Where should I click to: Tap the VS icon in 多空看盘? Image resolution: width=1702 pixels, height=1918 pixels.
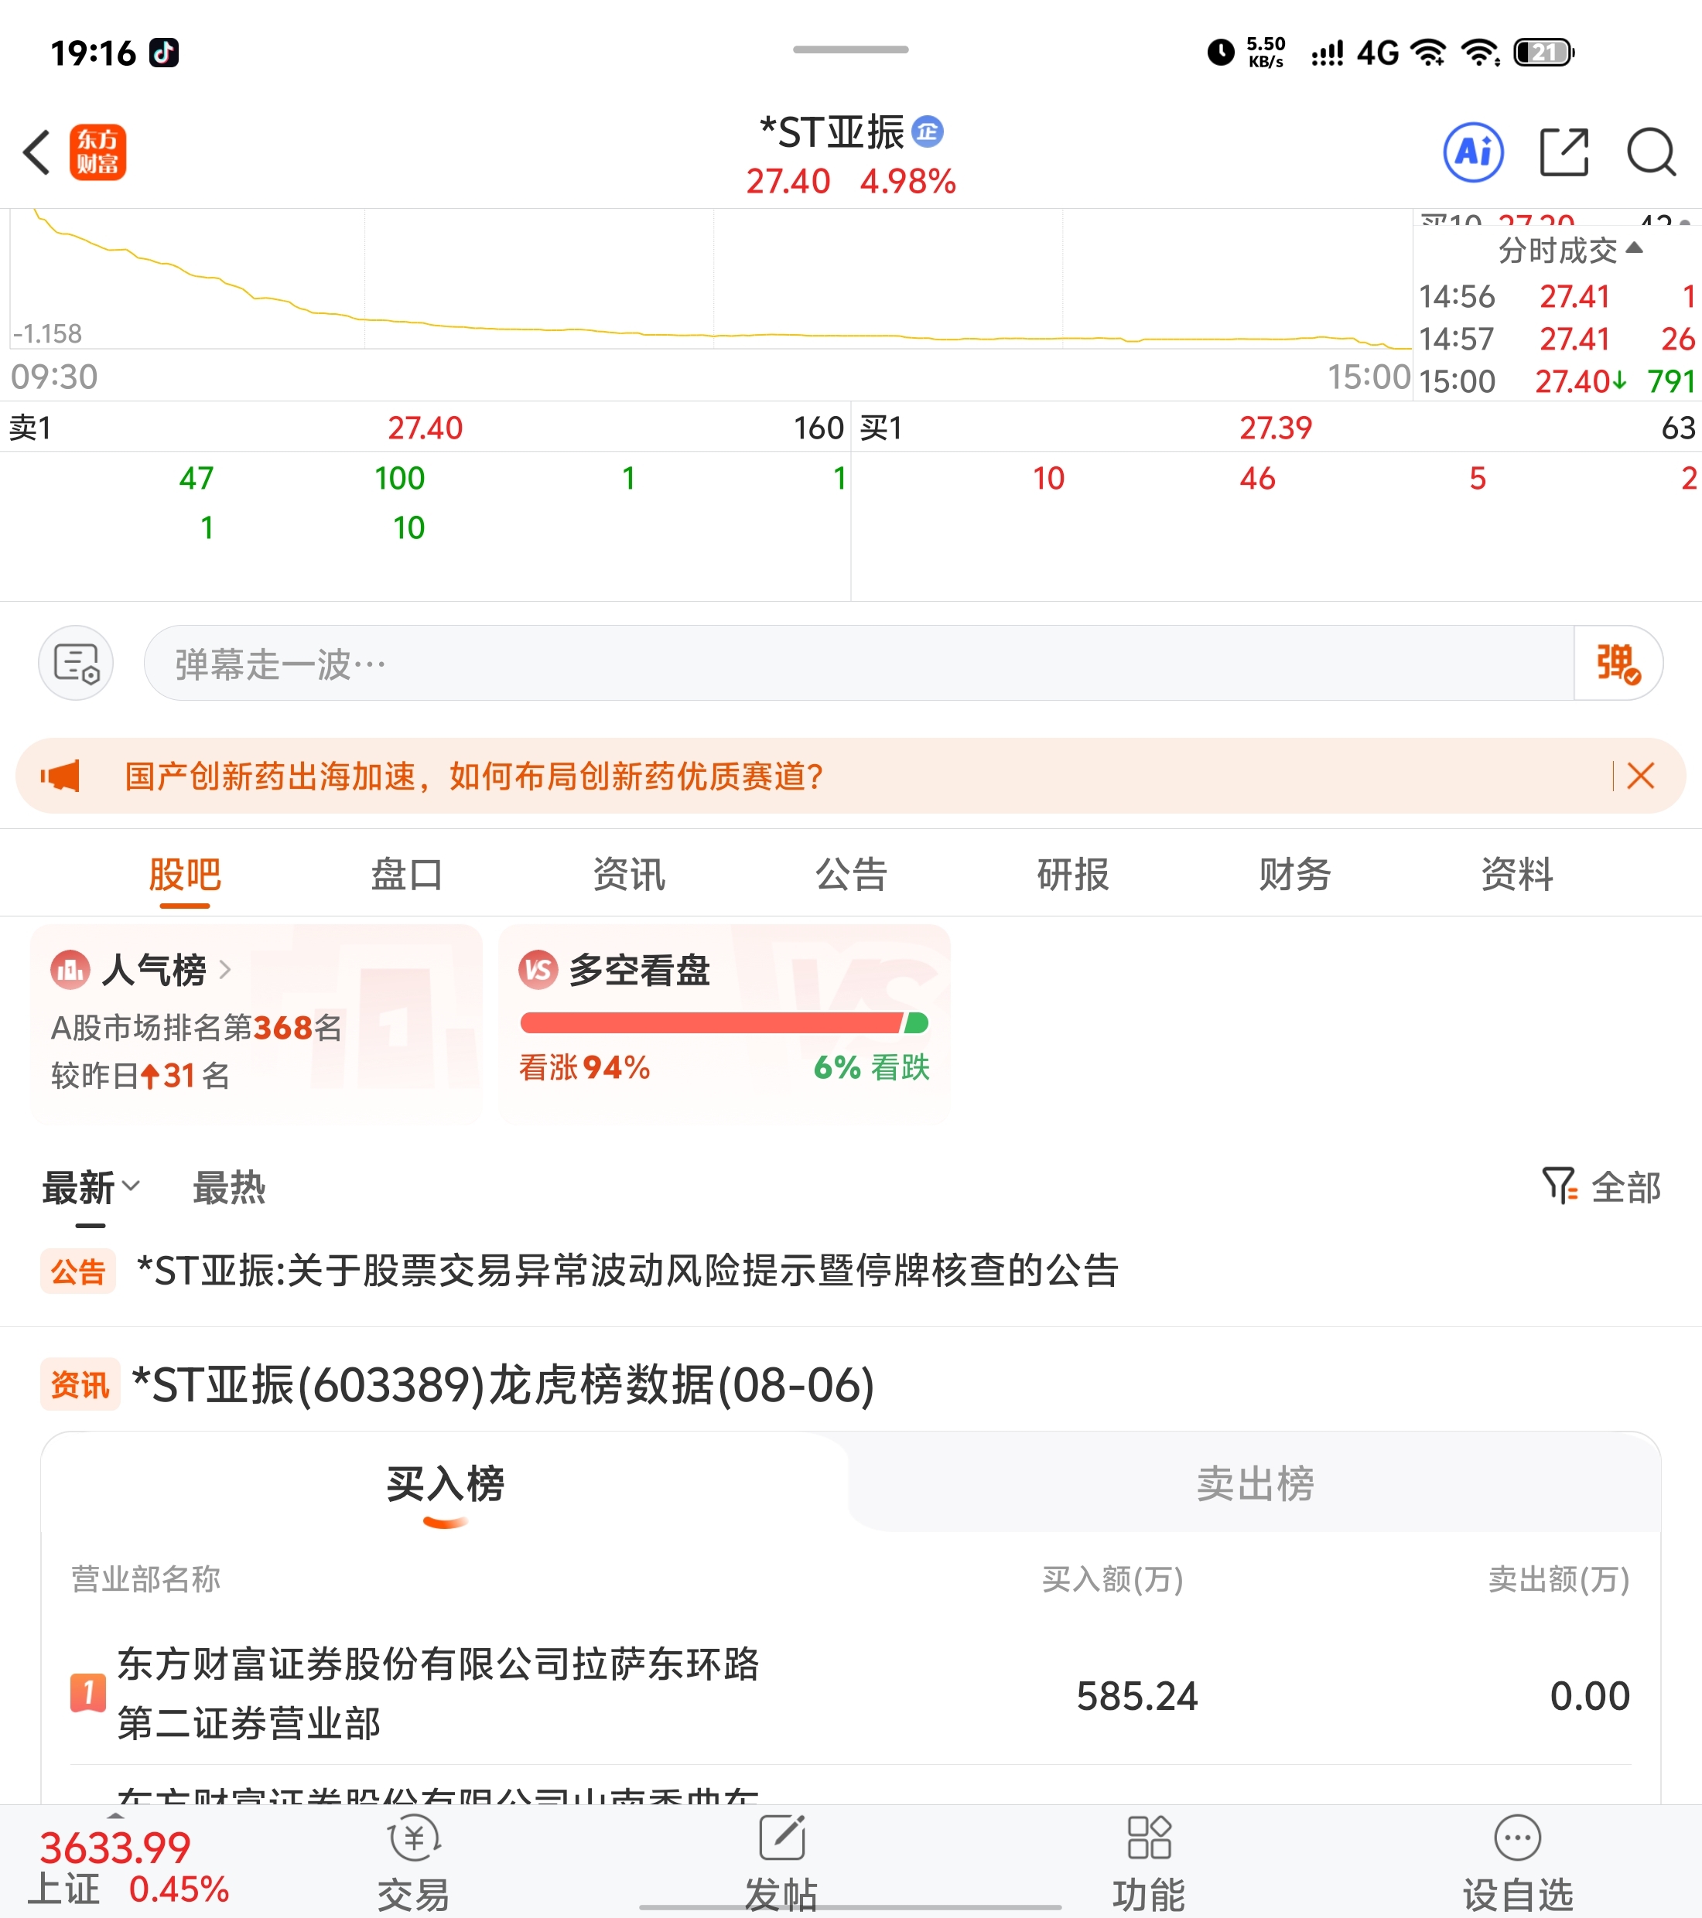point(538,969)
